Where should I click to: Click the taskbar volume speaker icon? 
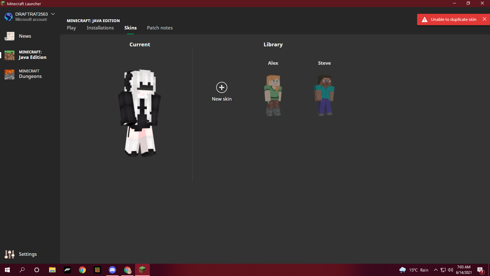coord(450,270)
